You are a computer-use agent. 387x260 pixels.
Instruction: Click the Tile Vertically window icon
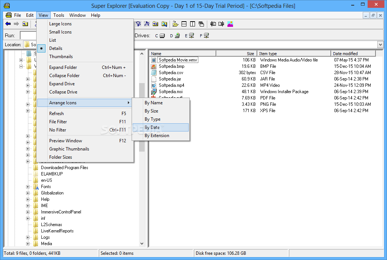point(192,24)
